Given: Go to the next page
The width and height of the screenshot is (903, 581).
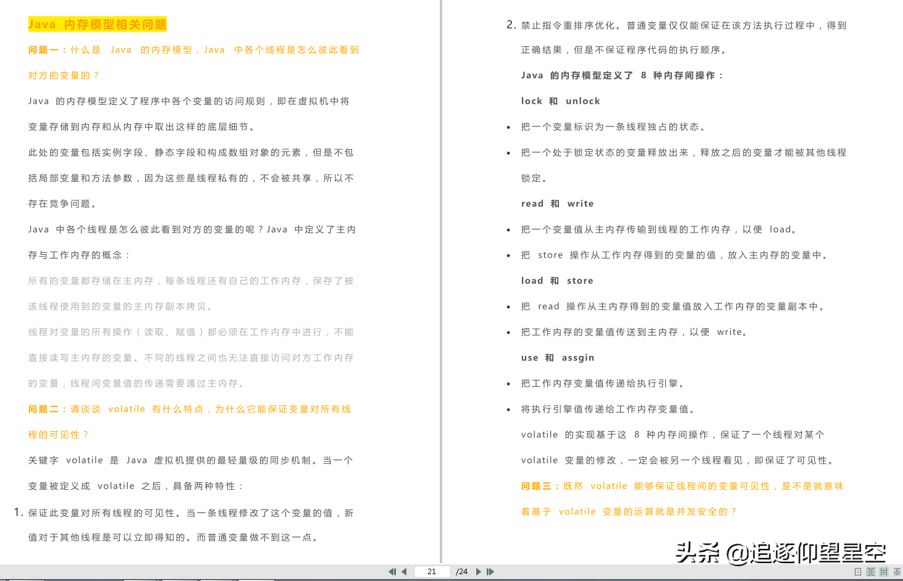Looking at the screenshot, I should [x=478, y=572].
